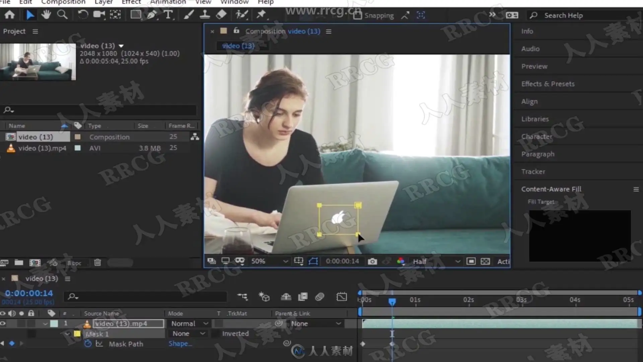Open the Effects & Presets panel
This screenshot has width=643, height=362.
click(548, 84)
